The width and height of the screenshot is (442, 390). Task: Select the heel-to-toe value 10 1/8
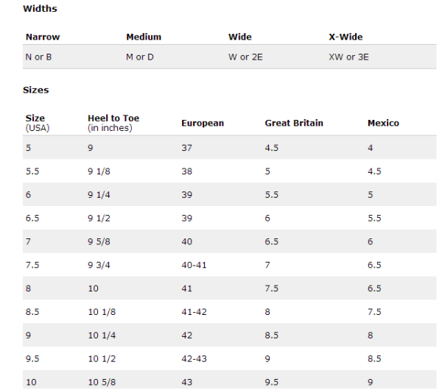102,312
